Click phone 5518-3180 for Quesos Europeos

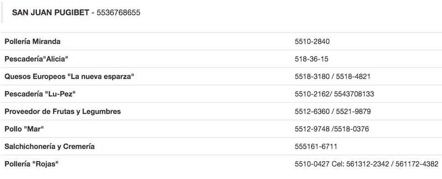(x=312, y=76)
